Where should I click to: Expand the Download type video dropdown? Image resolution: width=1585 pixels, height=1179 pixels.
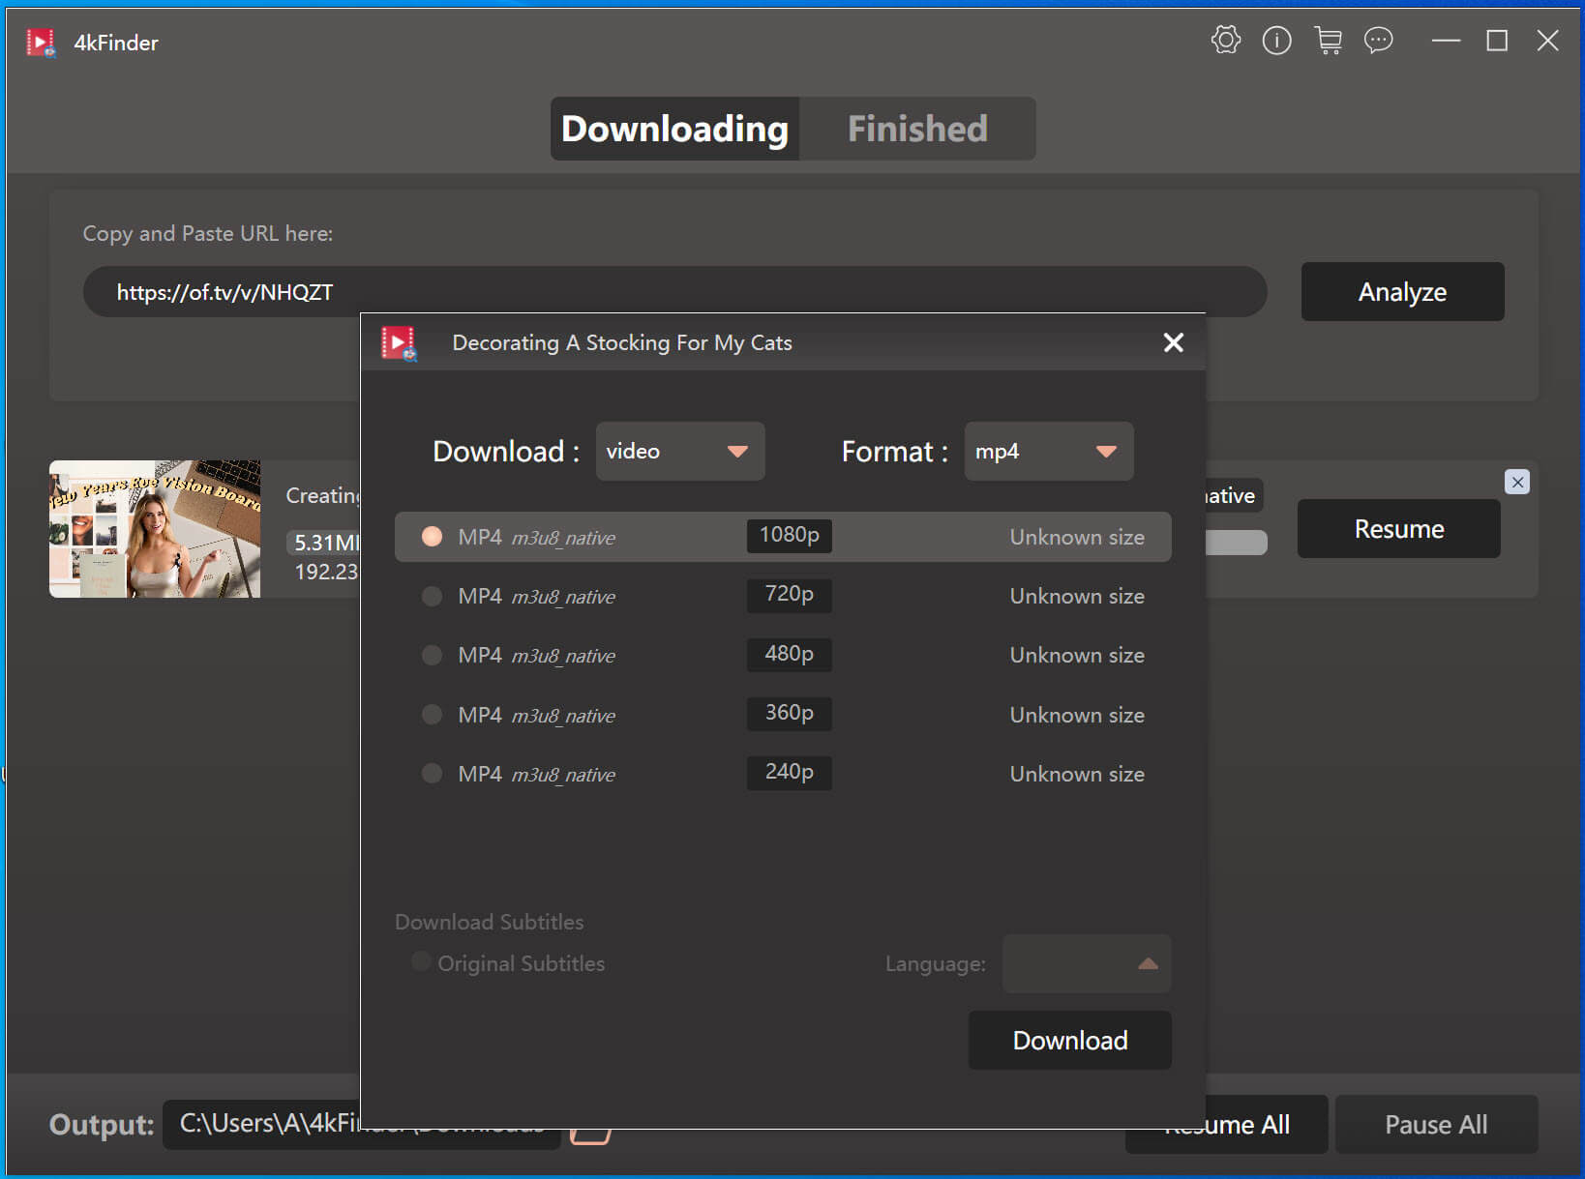(679, 452)
